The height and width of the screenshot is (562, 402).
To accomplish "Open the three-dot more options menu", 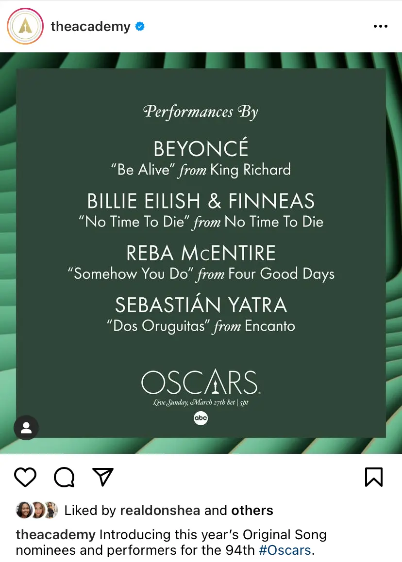I will 380,26.
